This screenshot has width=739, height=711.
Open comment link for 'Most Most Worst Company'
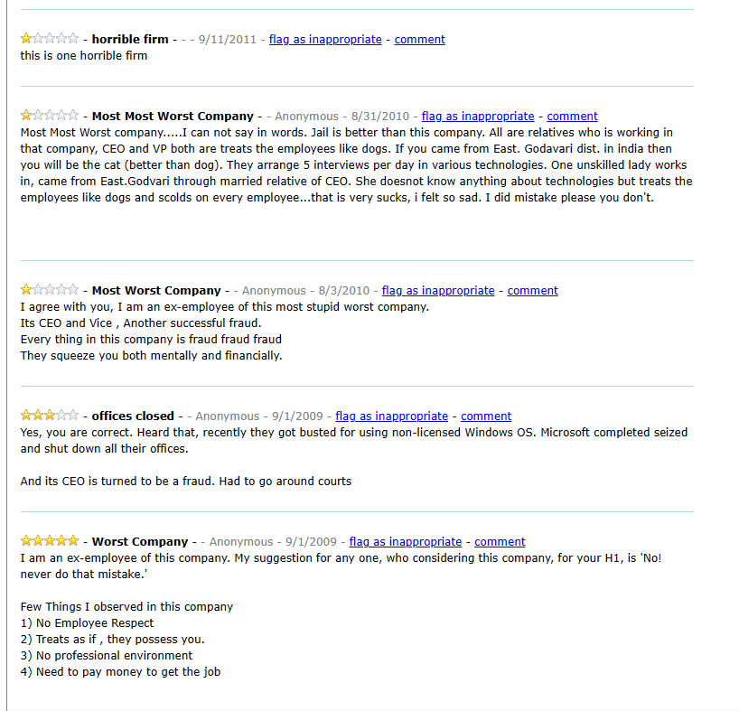pos(572,117)
